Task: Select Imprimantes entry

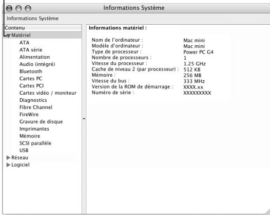Action: (34, 129)
